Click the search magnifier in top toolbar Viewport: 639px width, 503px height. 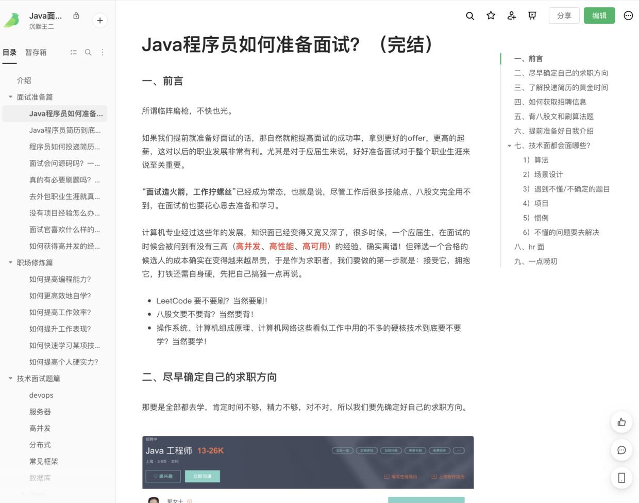tap(470, 16)
